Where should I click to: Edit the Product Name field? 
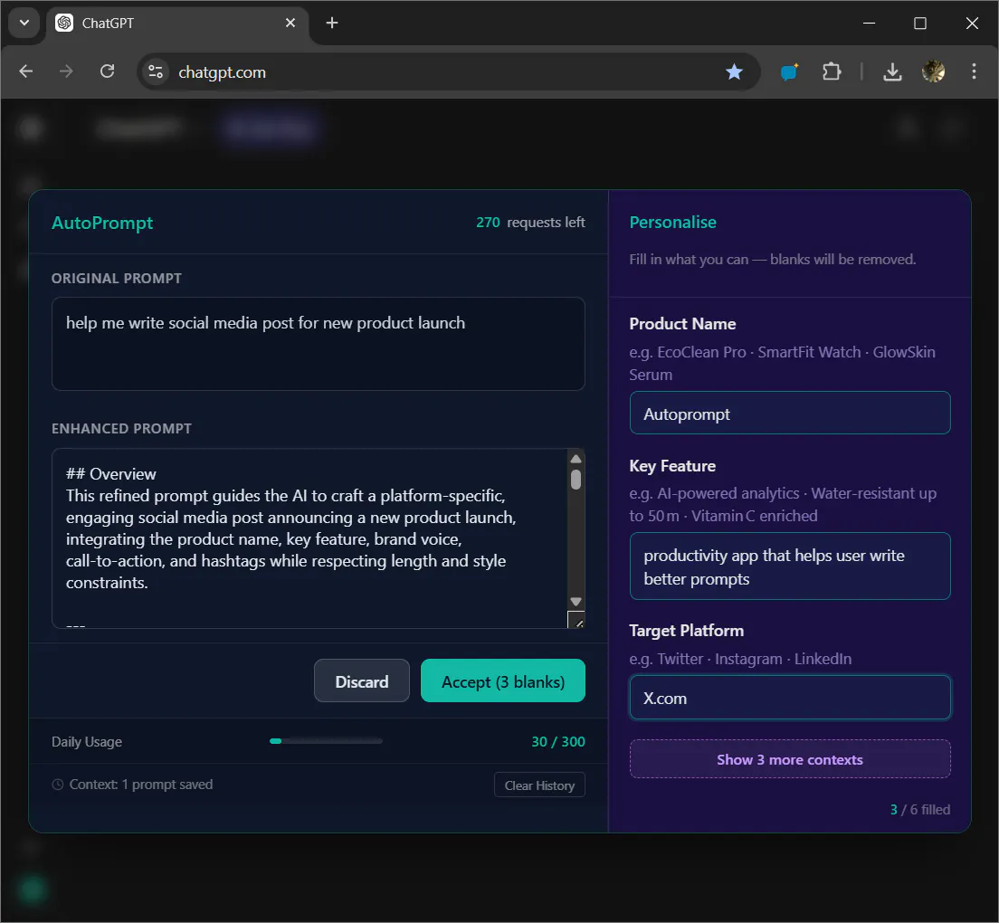tap(790, 413)
